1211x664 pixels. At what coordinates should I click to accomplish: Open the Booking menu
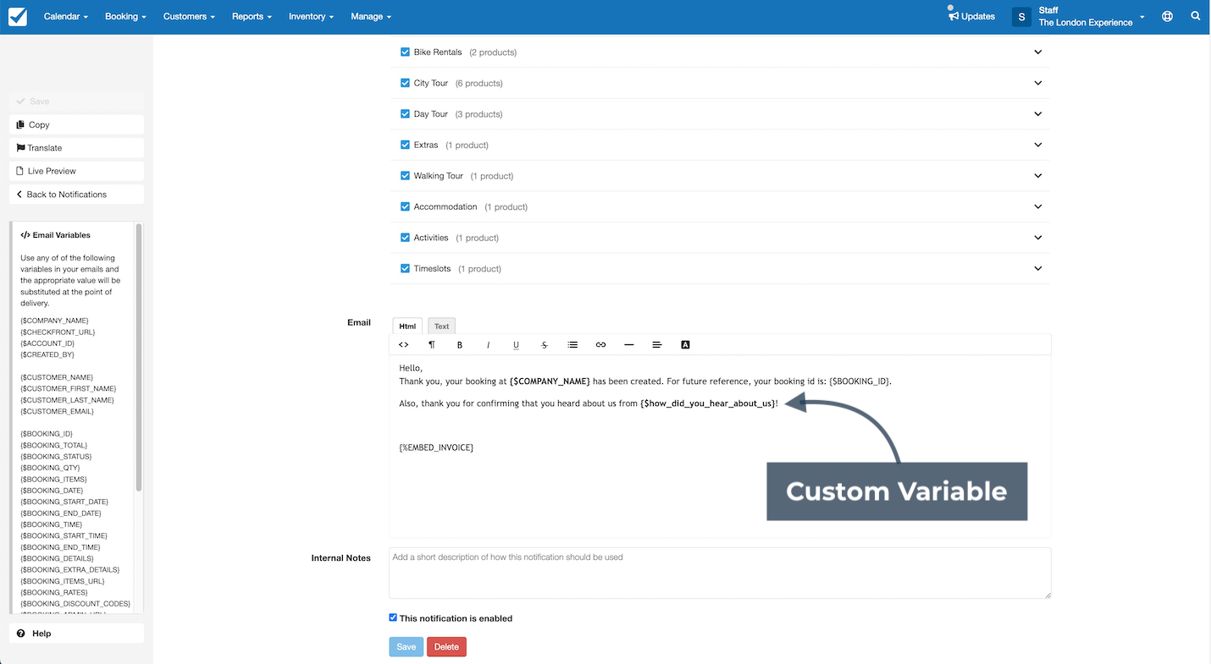pos(125,16)
